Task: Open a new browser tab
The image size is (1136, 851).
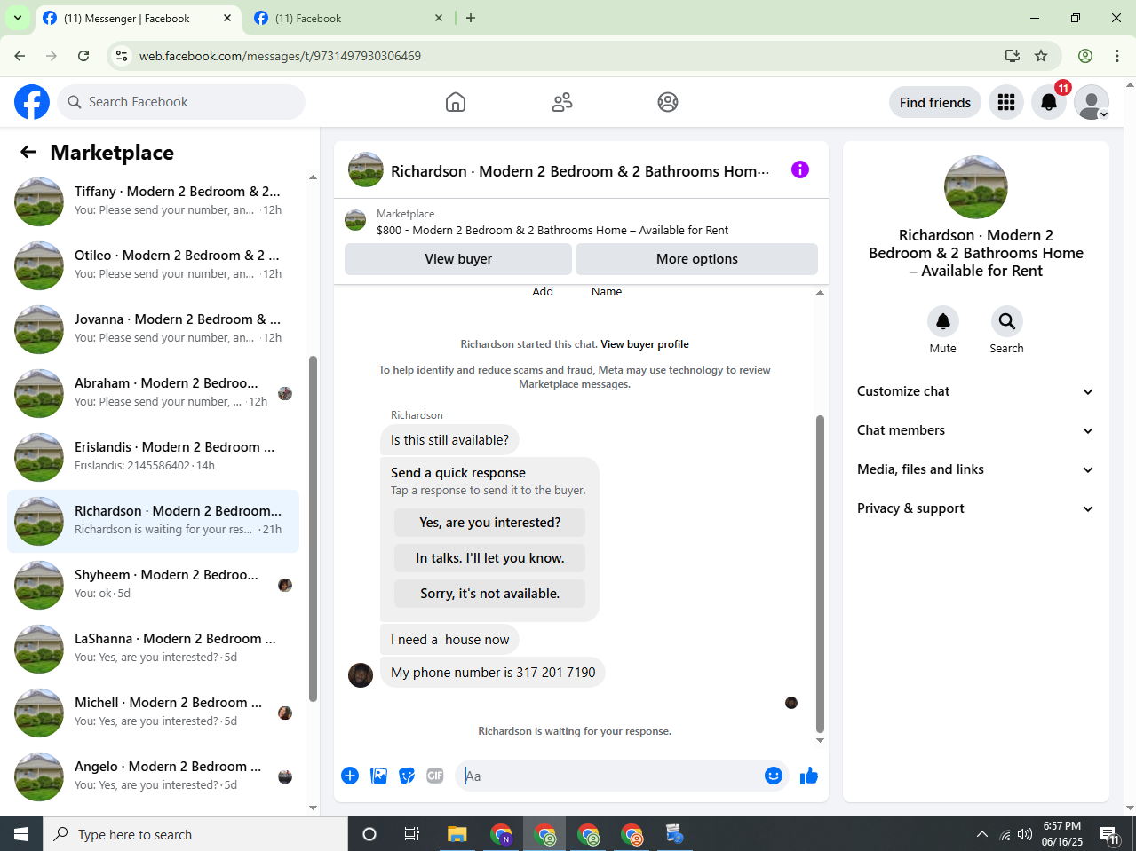Action: pos(471,19)
